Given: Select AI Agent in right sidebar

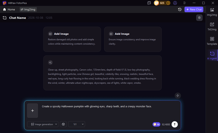Looking at the screenshot, I should 212,56.
